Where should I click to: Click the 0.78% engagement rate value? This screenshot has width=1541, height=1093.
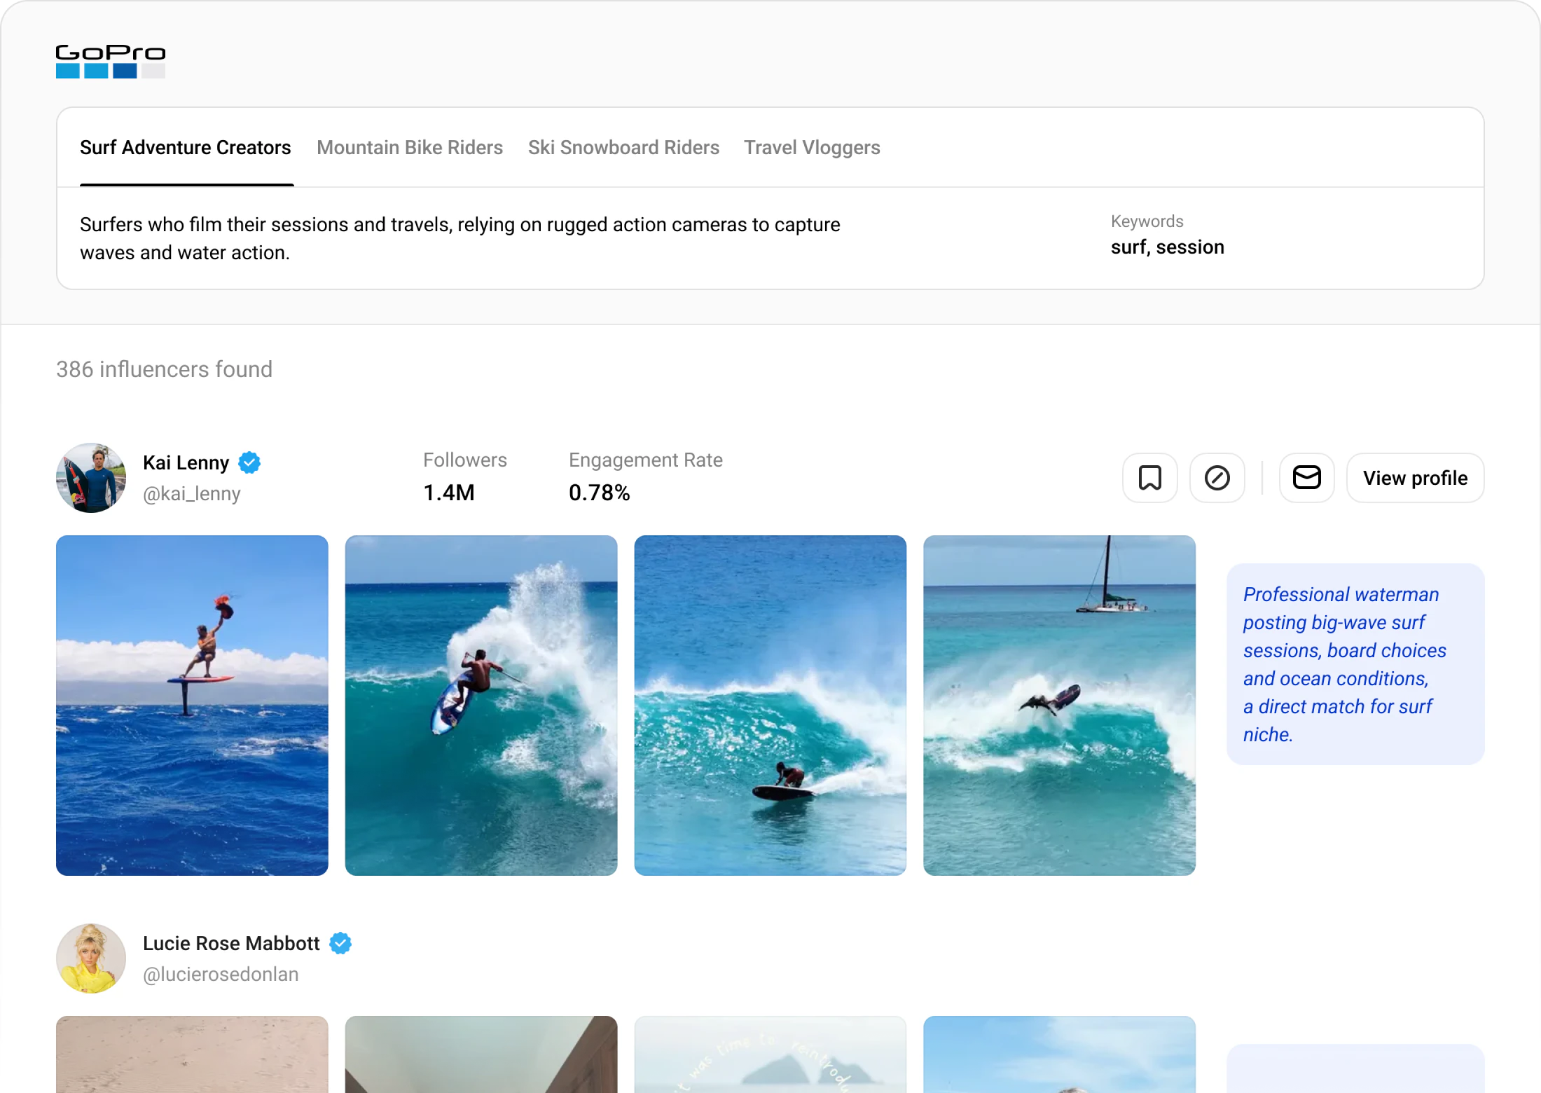click(600, 493)
